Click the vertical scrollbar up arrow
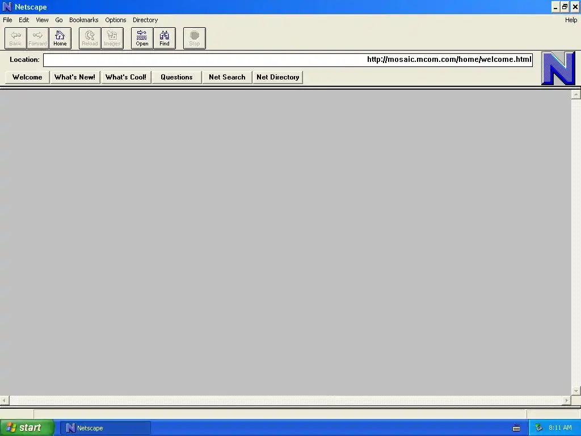Screen dimensions: 581x436 point(576,95)
